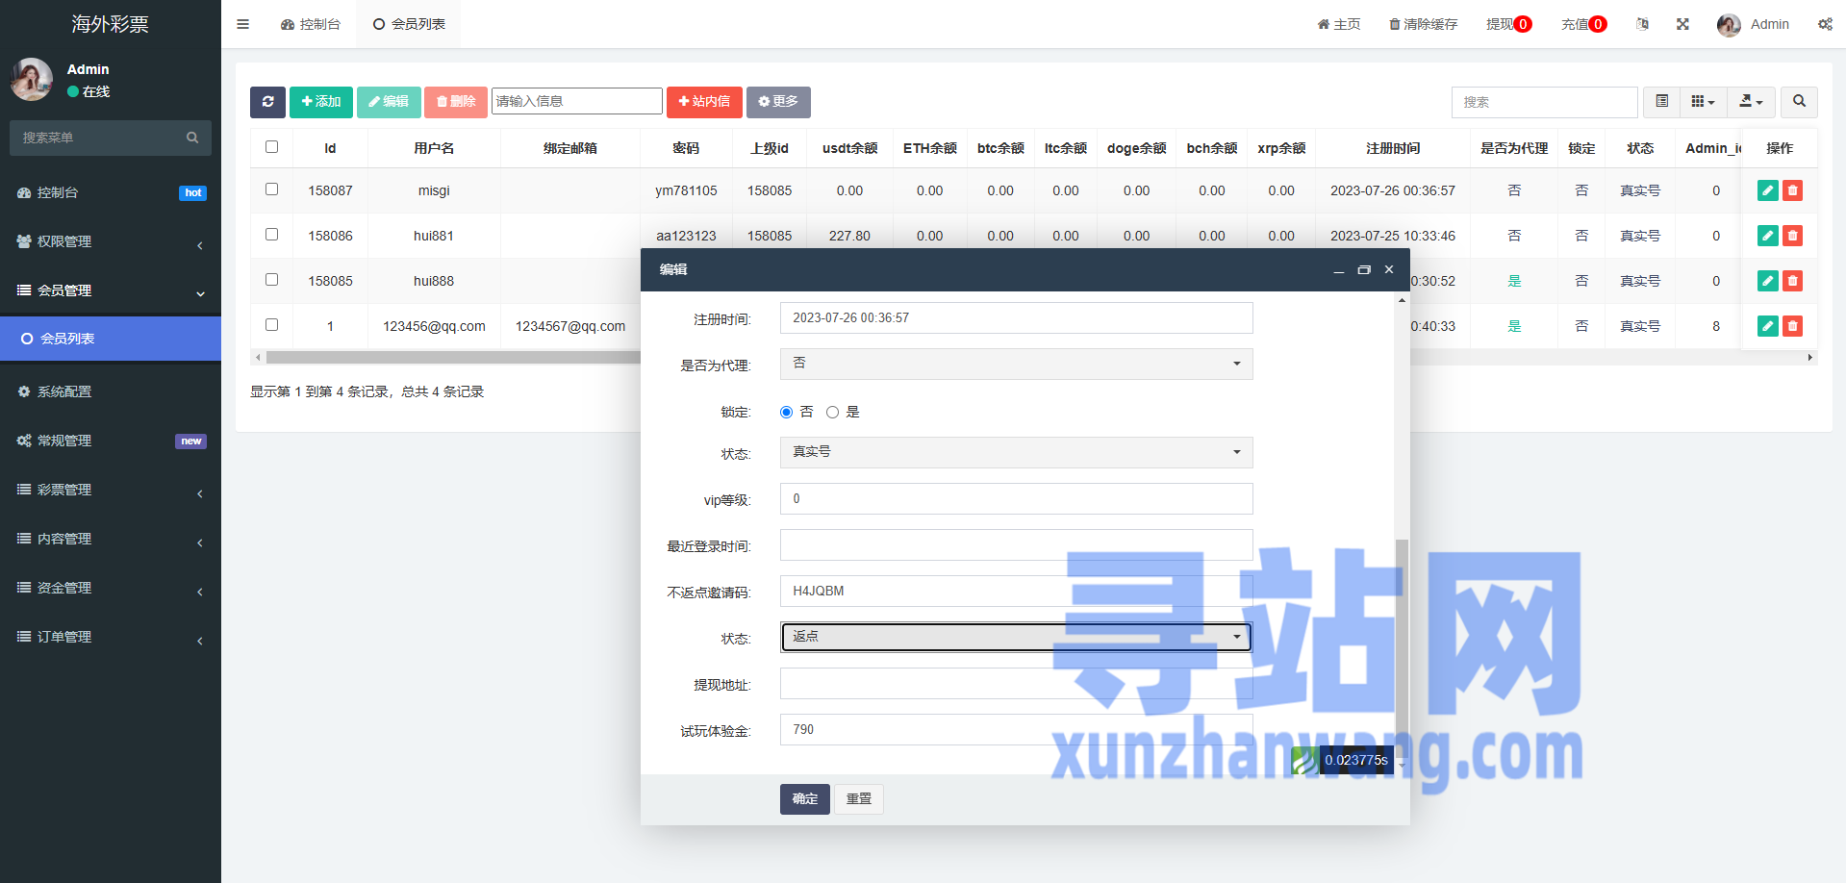Viewport: 1846px width, 883px height.
Task: Click the green 添加 button
Action: click(321, 102)
